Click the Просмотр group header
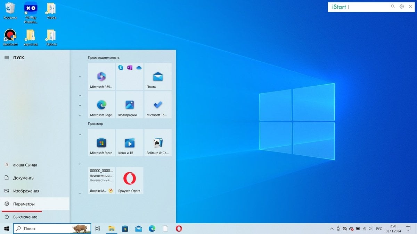The image size is (417, 234). (96, 123)
